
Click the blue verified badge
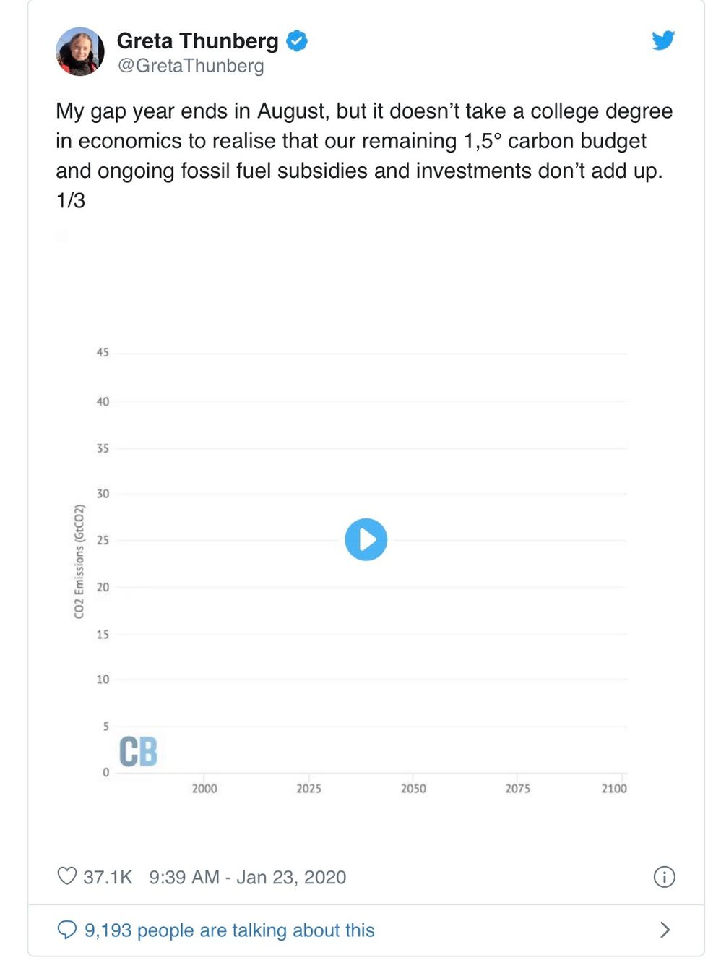point(297,41)
